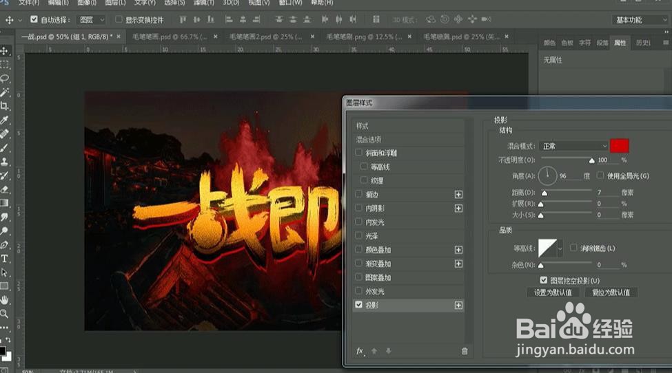Open the 颜色 panel tab
This screenshot has height=373, width=672.
(x=549, y=43)
